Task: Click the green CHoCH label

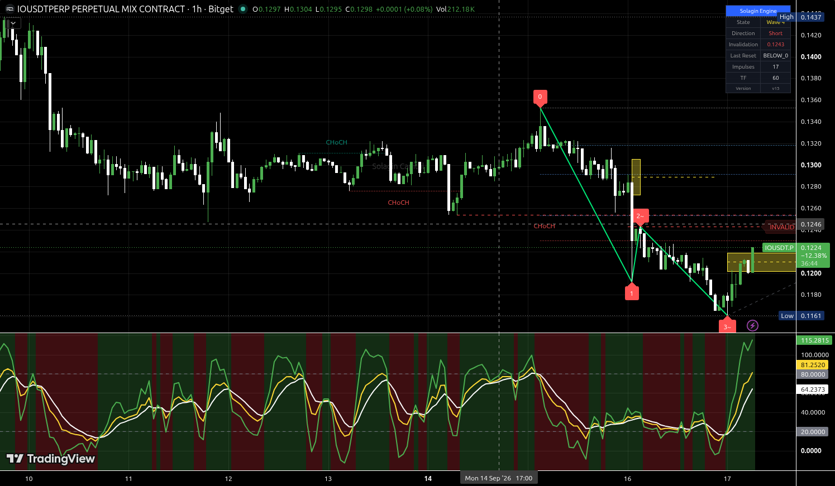Action: pyautogui.click(x=337, y=142)
